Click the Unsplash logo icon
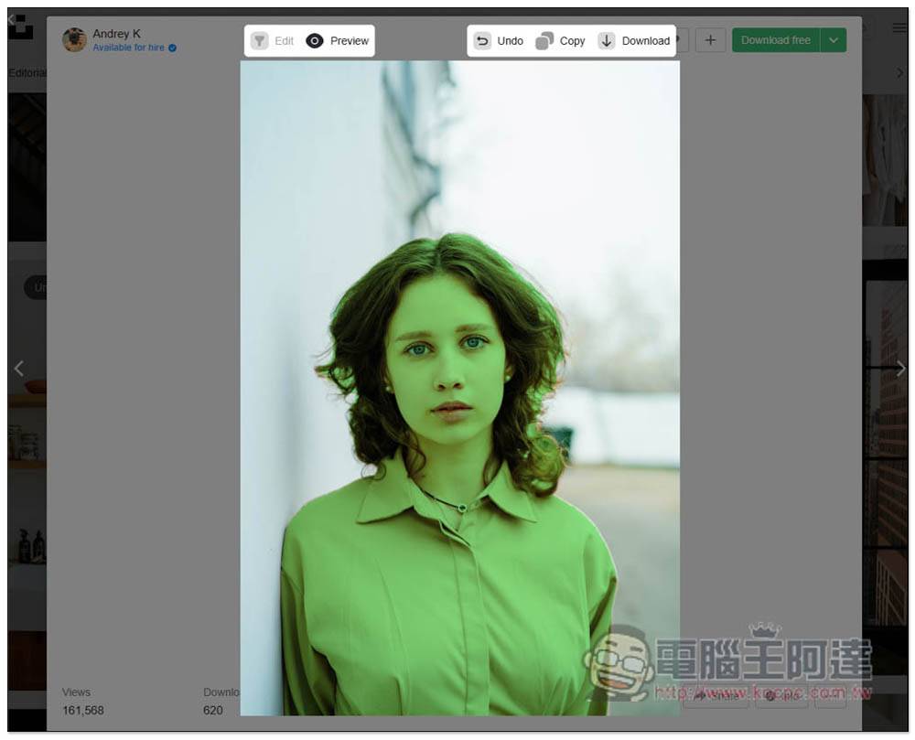 (x=20, y=27)
